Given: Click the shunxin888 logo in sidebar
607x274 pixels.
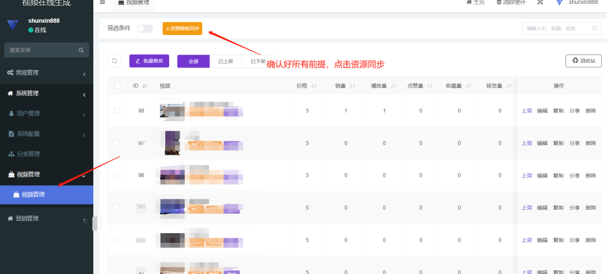Looking at the screenshot, I should [13, 25].
